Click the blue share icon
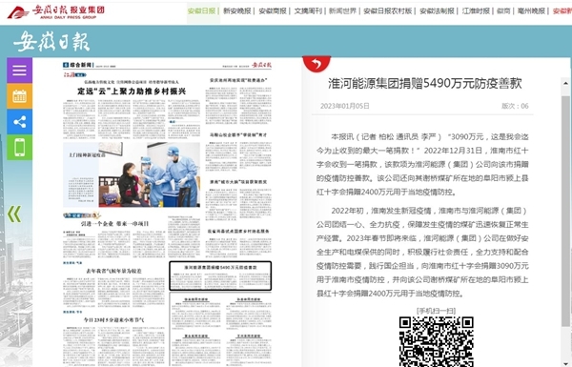Image resolution: width=572 pixels, height=367 pixels. click(19, 122)
